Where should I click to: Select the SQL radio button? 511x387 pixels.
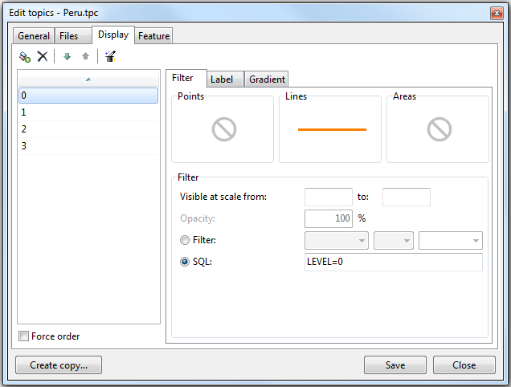[x=186, y=262]
